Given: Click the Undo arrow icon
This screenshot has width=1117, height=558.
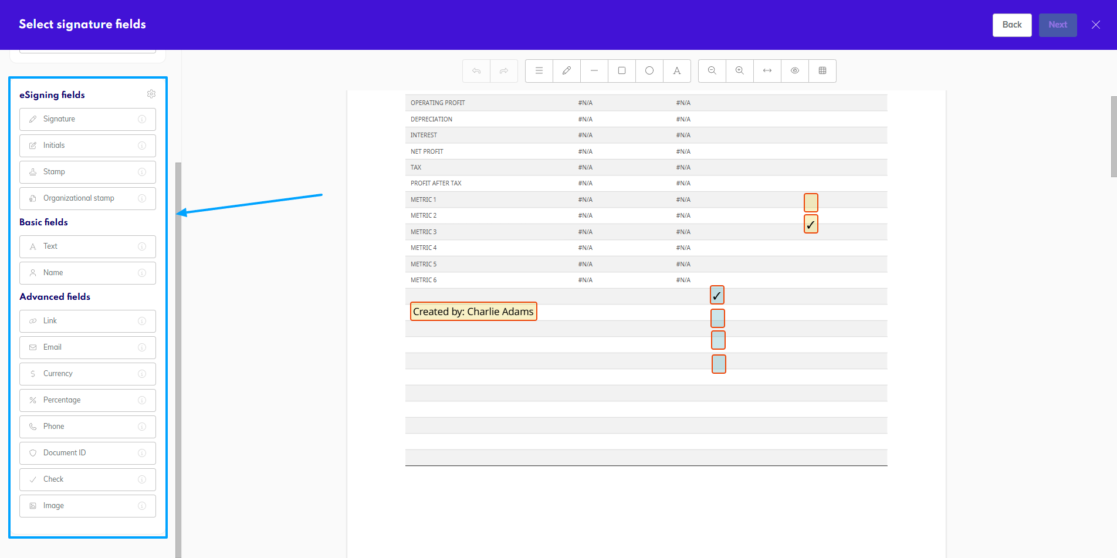Looking at the screenshot, I should [476, 70].
